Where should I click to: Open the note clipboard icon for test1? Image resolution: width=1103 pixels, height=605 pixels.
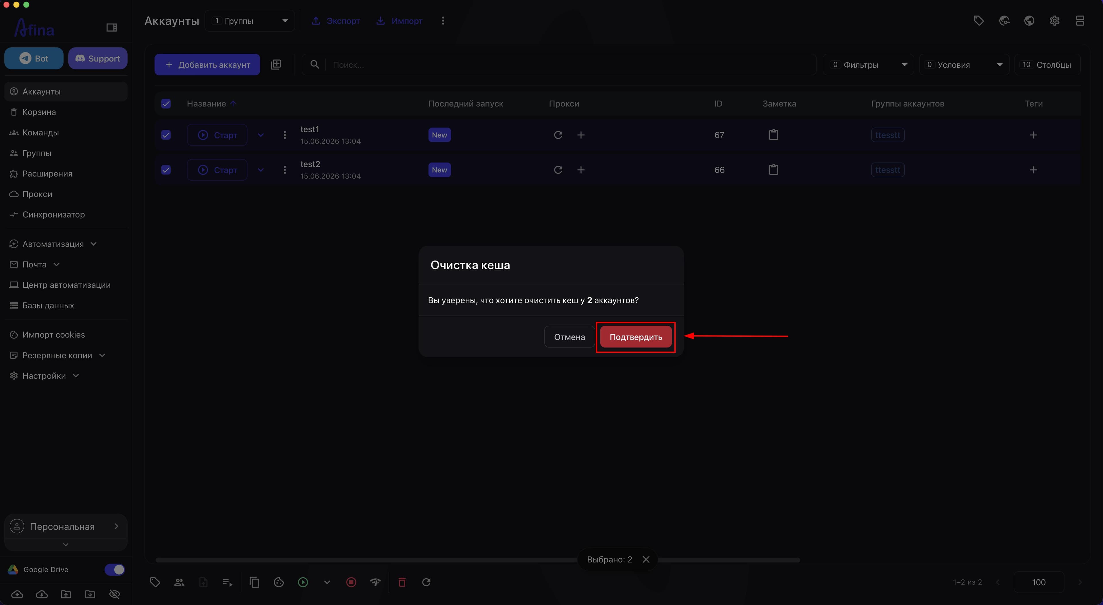pyautogui.click(x=773, y=135)
